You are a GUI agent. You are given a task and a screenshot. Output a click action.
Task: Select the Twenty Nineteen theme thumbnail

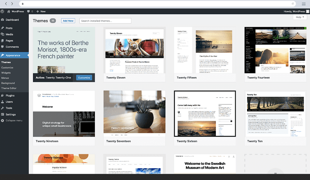pos(64,114)
